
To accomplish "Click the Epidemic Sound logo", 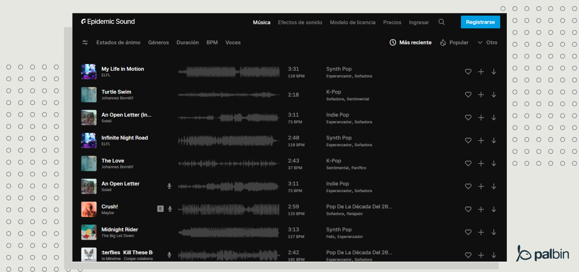I will (108, 21).
